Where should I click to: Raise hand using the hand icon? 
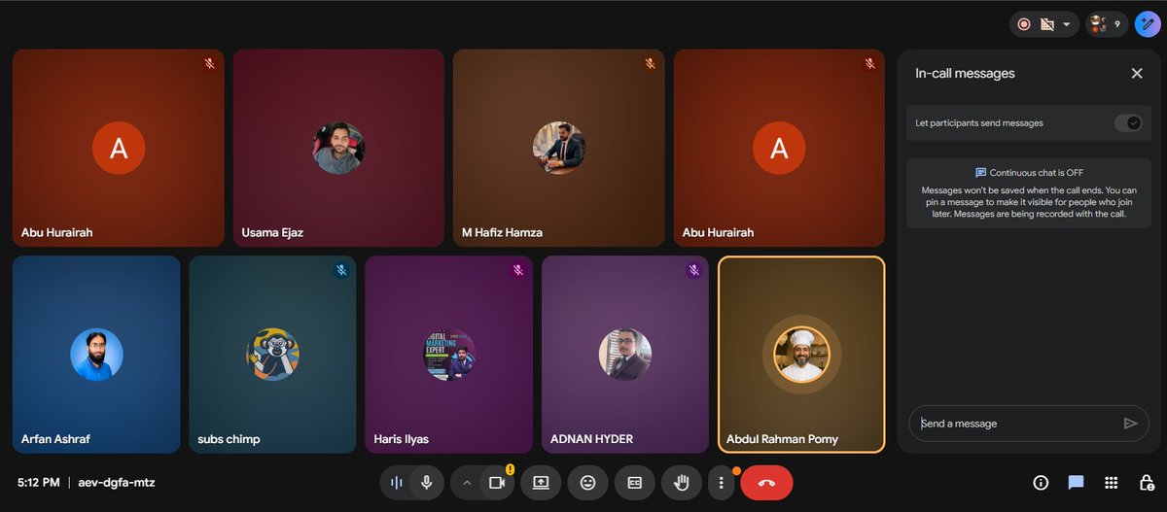click(681, 482)
